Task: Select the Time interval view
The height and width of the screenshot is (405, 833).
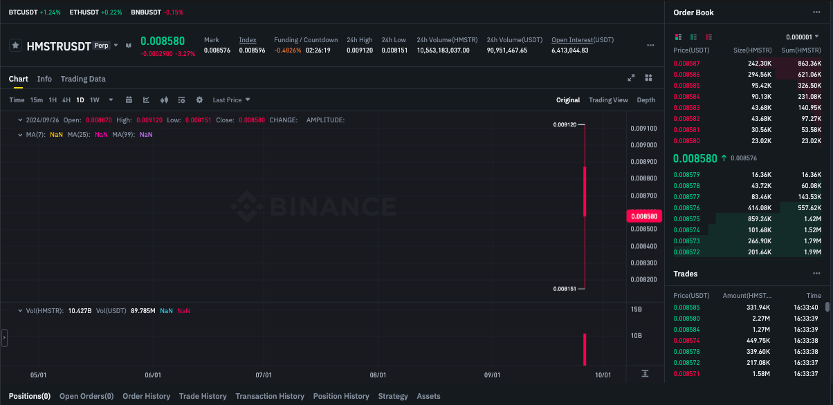Action: [17, 100]
